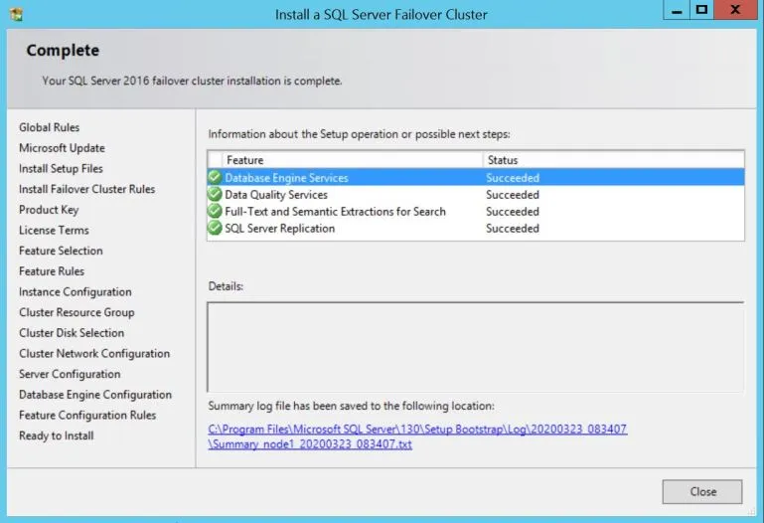Screen dimensions: 764x523
Task: Click the Feature Selection step
Action: (61, 251)
